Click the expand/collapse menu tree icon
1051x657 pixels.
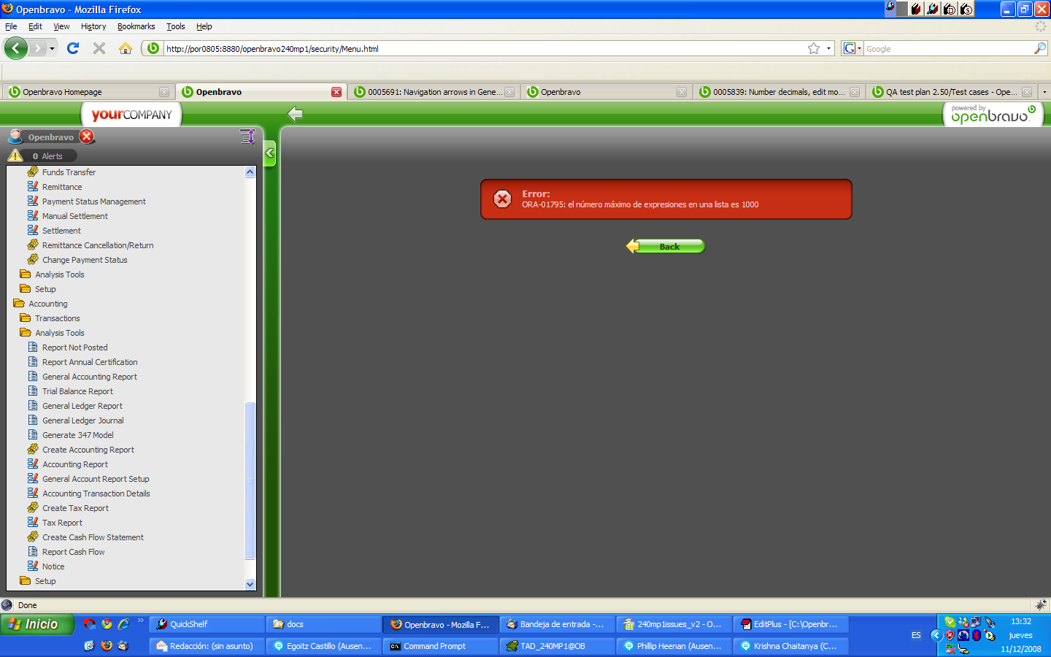click(x=247, y=137)
